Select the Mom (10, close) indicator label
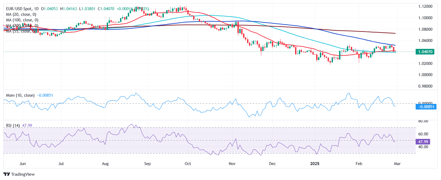 [20, 95]
